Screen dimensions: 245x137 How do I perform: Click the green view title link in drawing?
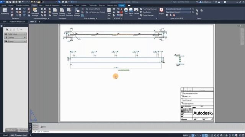pyautogui.click(x=124, y=70)
